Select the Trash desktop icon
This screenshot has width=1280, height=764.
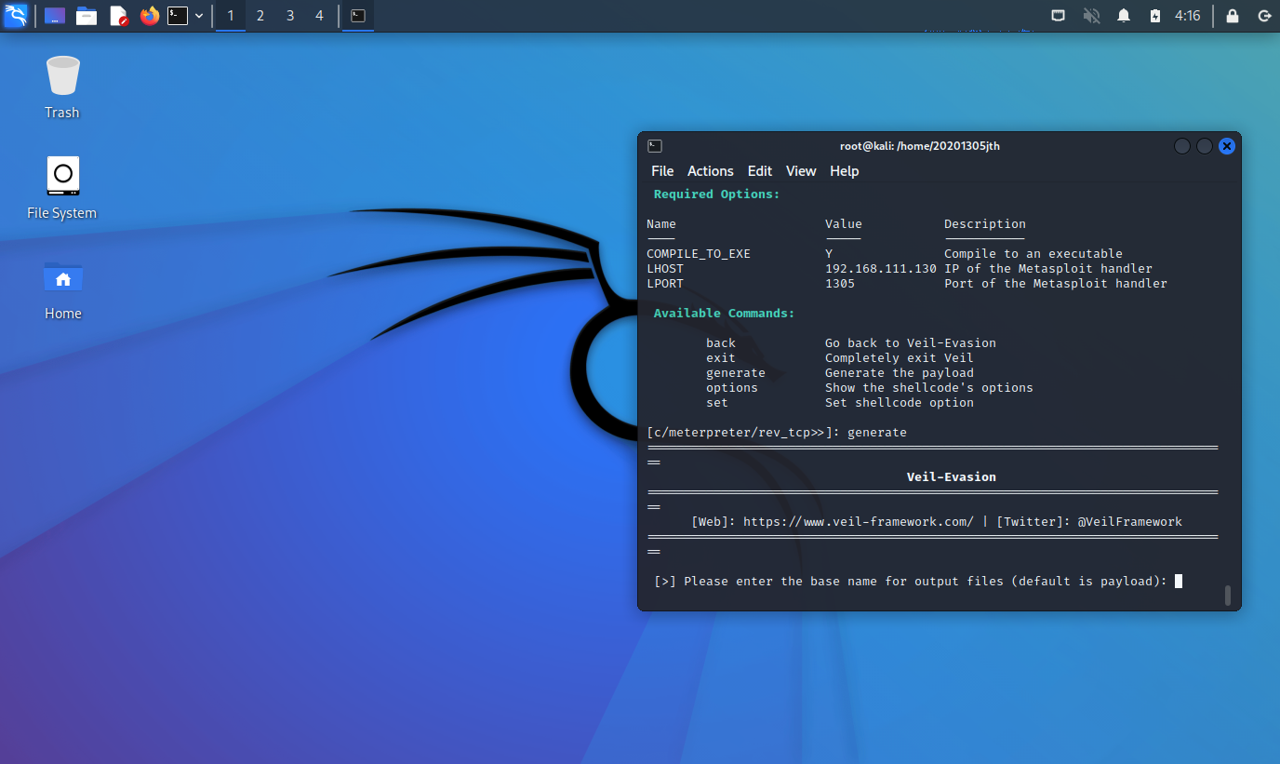point(62,87)
